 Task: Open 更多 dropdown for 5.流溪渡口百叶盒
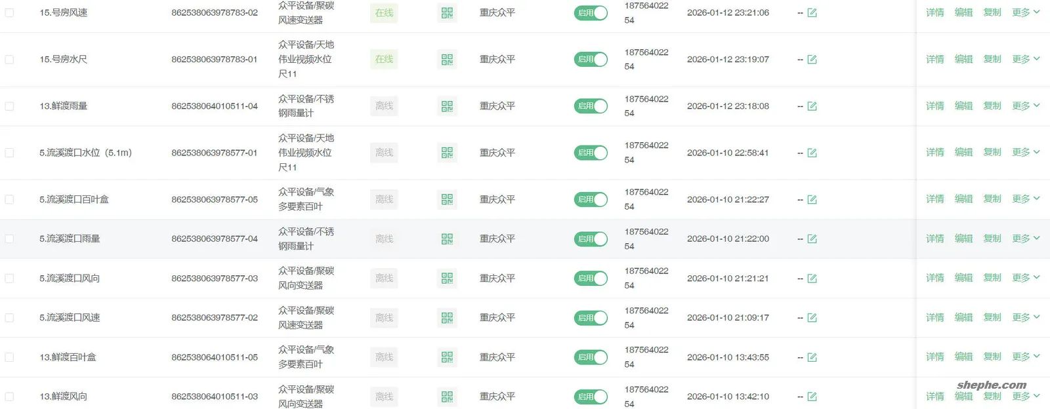(1026, 199)
